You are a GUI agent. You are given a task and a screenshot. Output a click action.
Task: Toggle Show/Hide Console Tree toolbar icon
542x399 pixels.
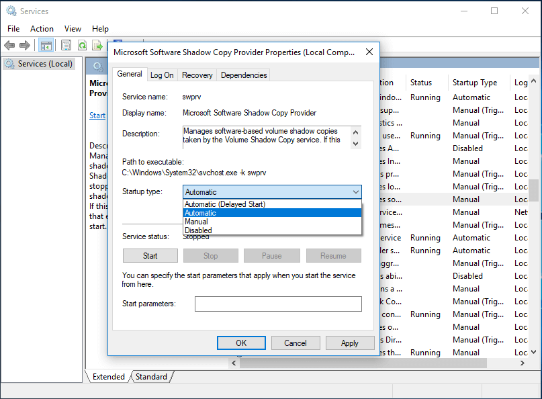click(x=46, y=45)
